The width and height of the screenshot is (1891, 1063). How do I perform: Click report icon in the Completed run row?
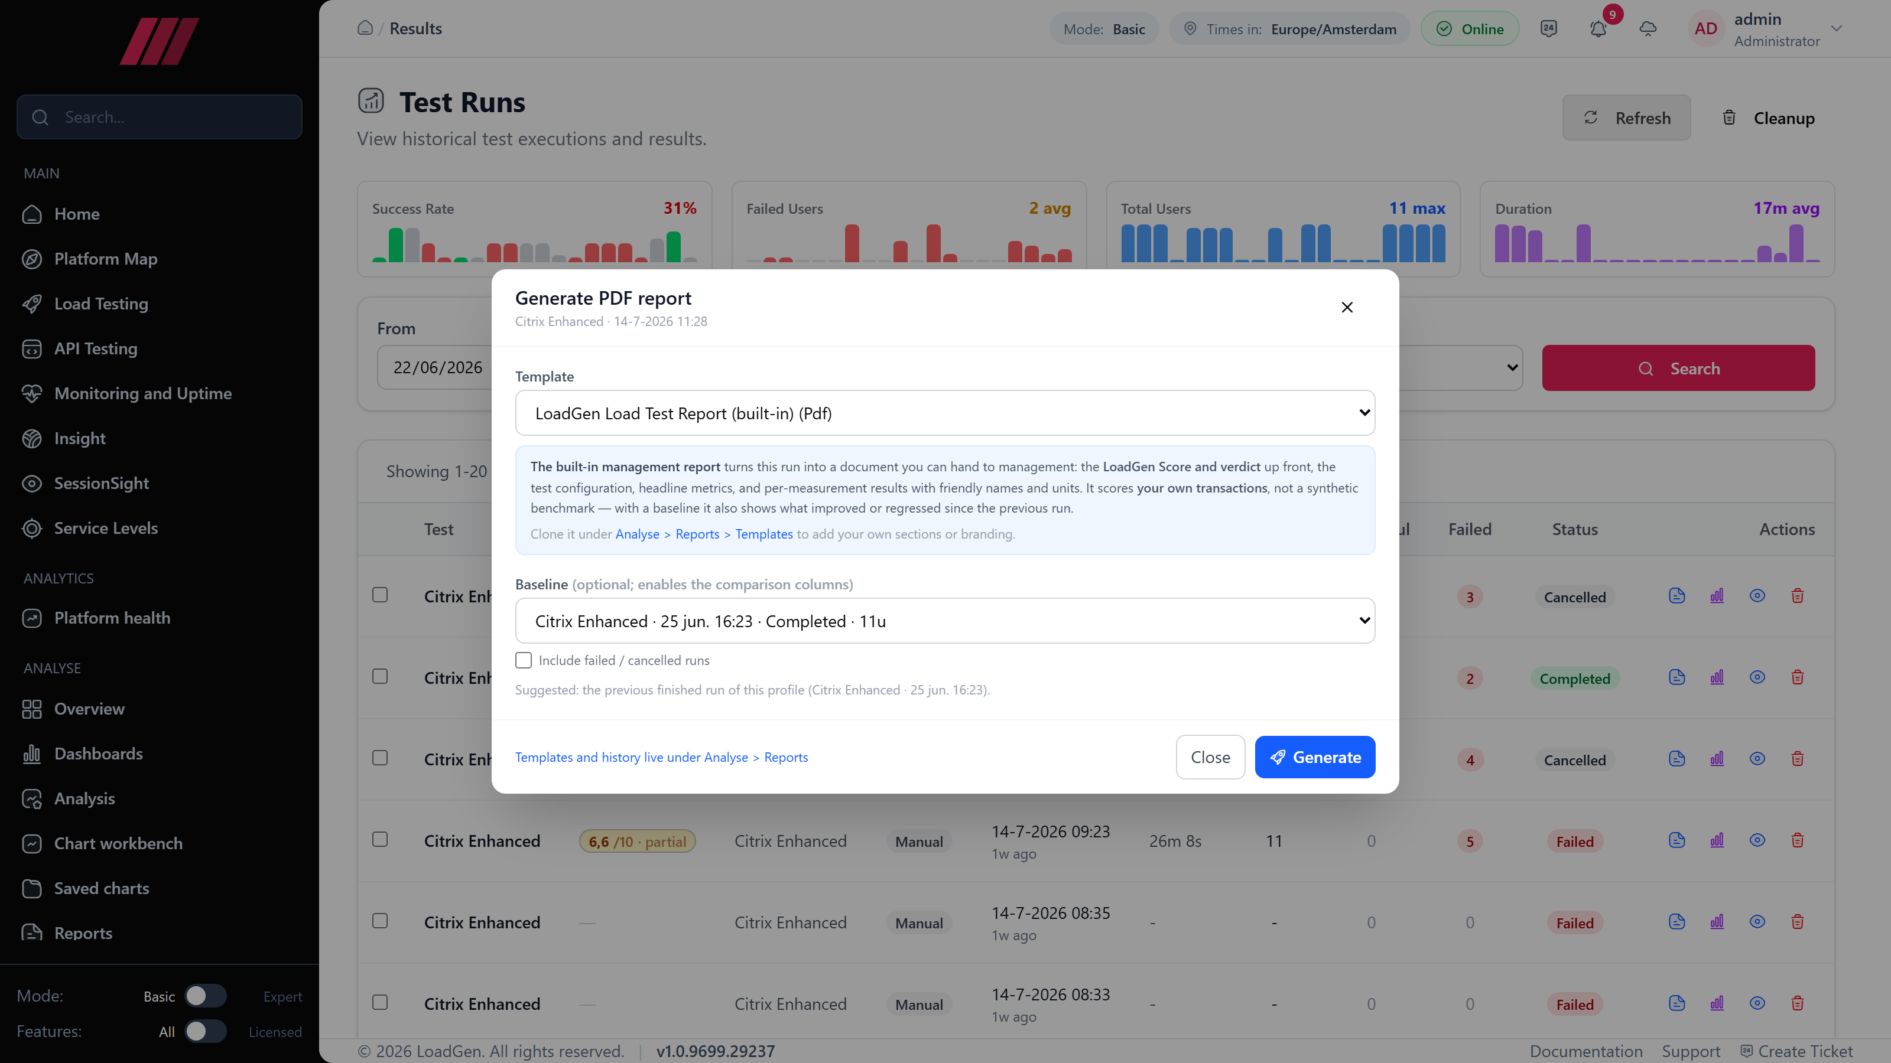(1676, 677)
